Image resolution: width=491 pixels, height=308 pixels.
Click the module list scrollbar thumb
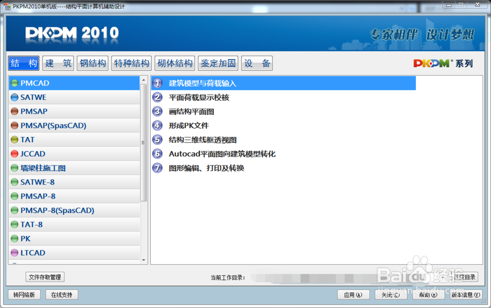point(143,142)
